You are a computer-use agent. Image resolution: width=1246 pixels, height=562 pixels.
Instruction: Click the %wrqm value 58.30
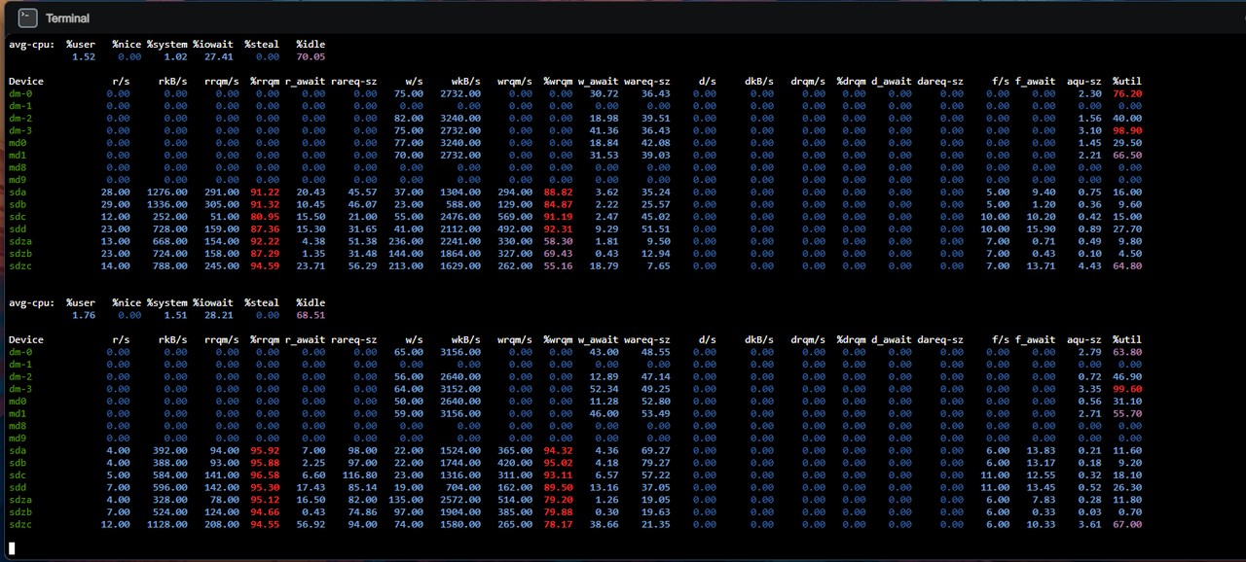click(559, 241)
